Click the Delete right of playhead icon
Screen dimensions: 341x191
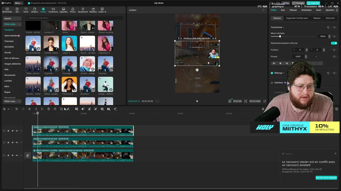(42, 109)
